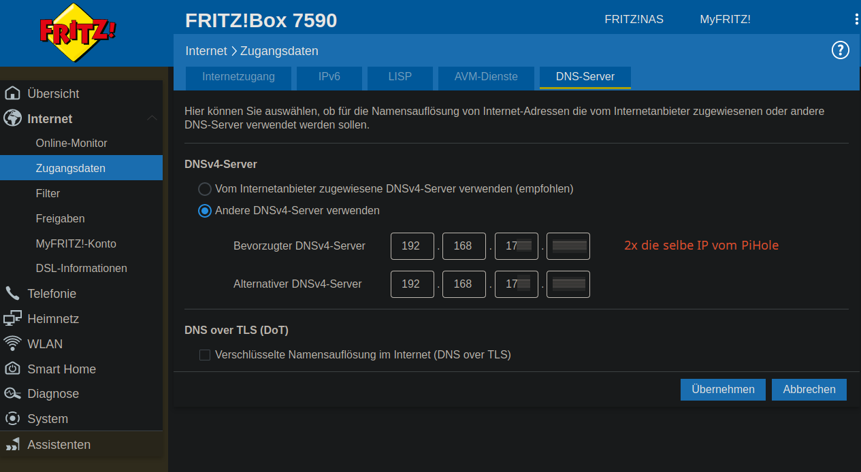Image resolution: width=861 pixels, height=472 pixels.
Task: Open Online-Monitor in sidebar
Action: click(x=71, y=143)
